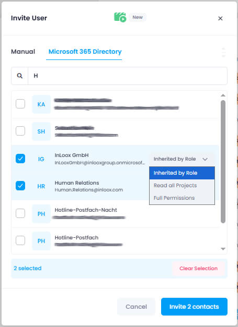Collapse the Inherited by Role dropdown

coord(182,159)
